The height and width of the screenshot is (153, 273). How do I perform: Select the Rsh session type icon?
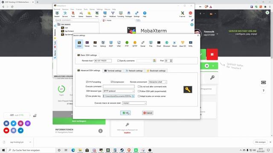point(95,44)
